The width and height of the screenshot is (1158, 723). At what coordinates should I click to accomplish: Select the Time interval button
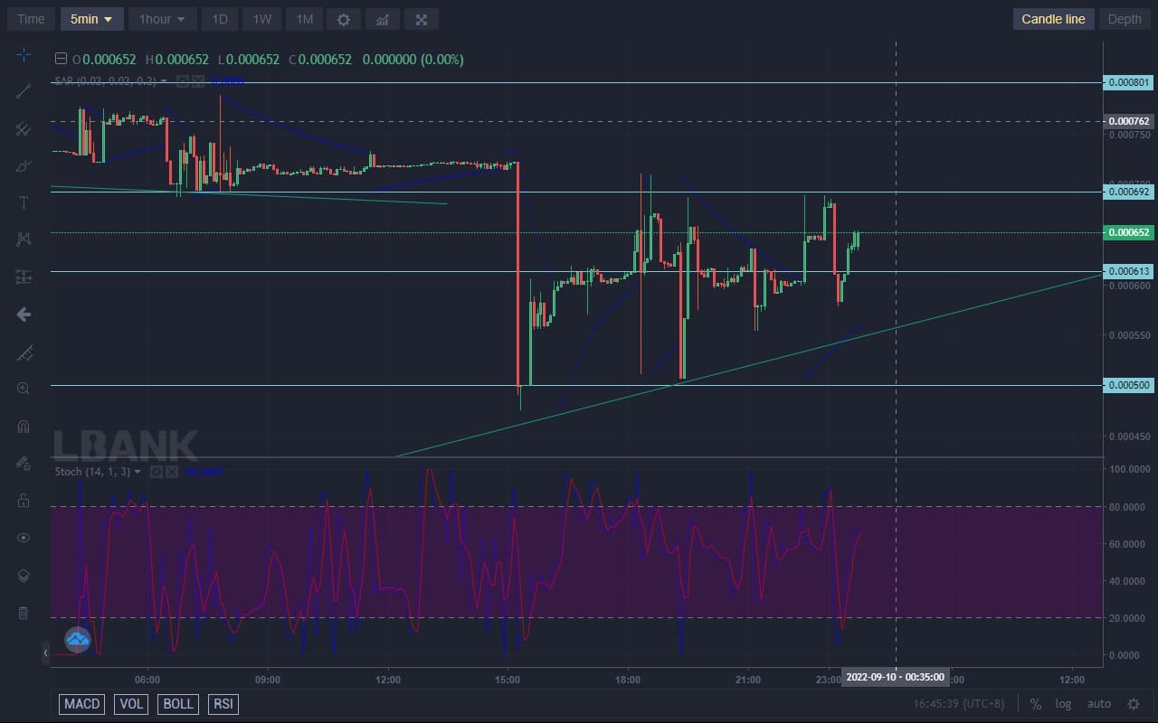[x=31, y=19]
